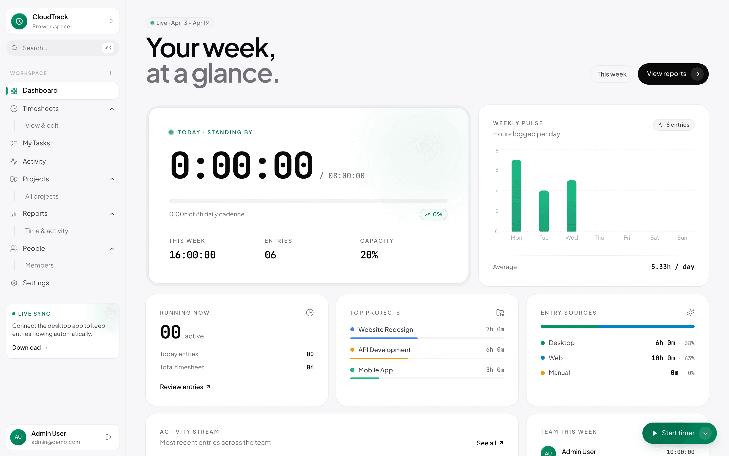
Task: Click the Desktop source green dot
Action: click(x=543, y=343)
